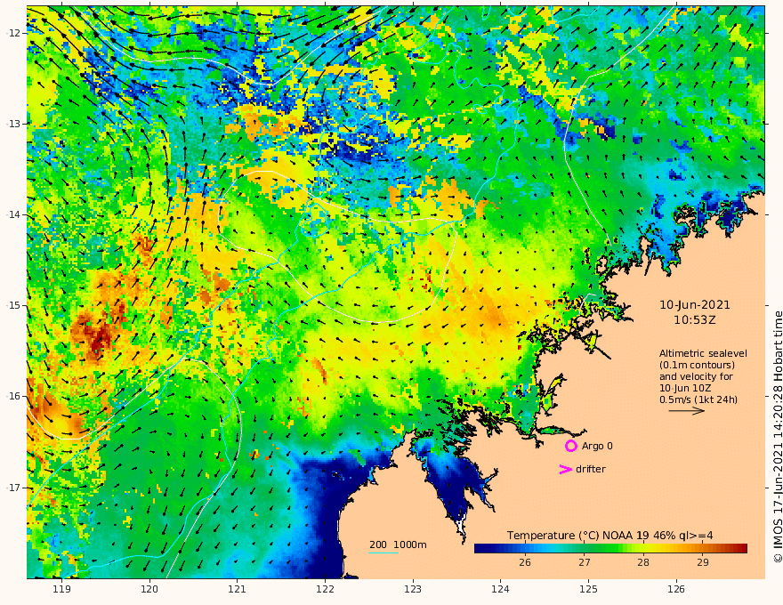Click the '0.5m/s (1kt 24h)' scale text

[698, 399]
